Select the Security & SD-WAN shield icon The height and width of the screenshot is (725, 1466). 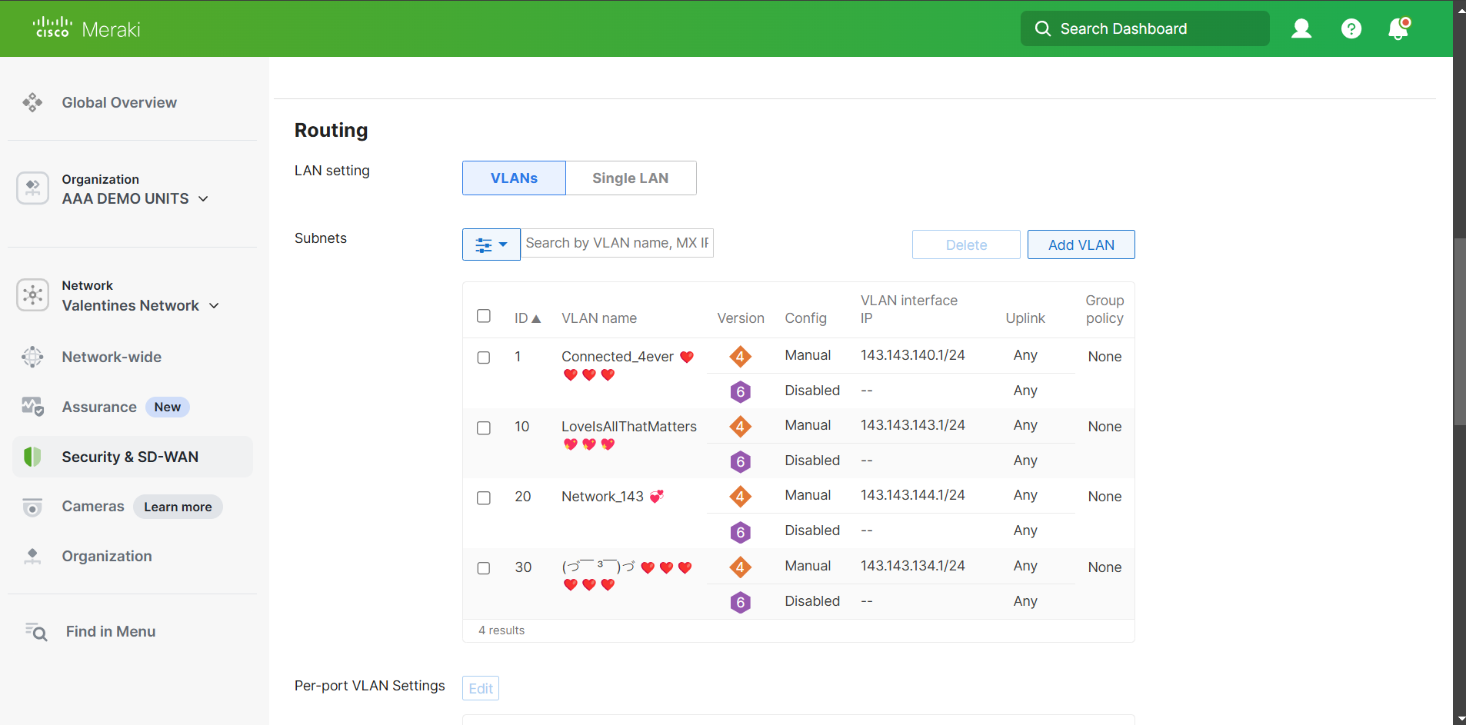click(x=32, y=456)
